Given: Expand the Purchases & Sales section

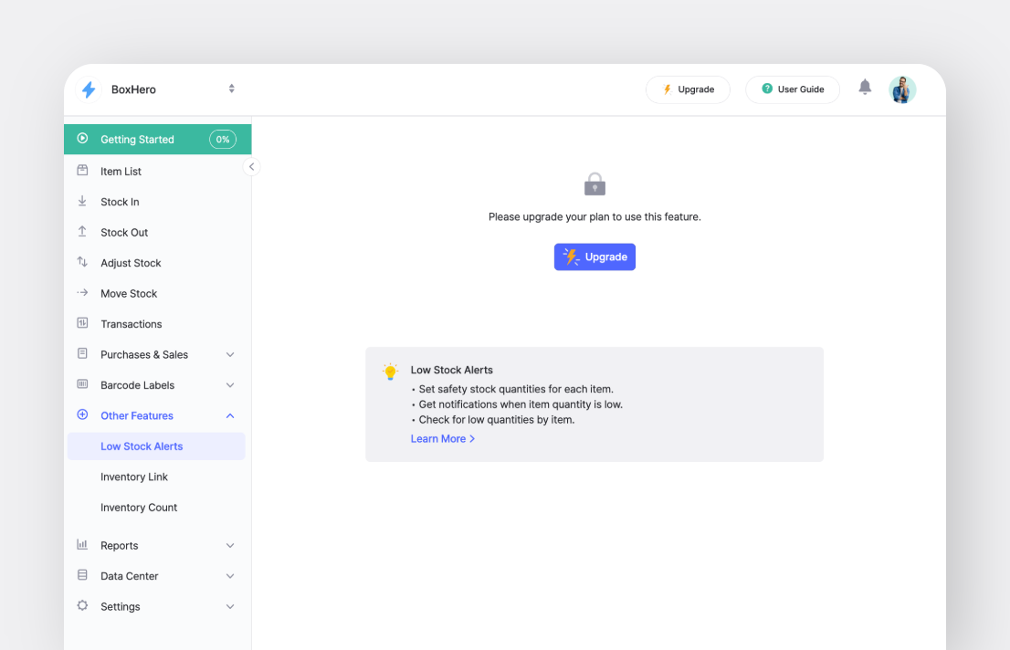Looking at the screenshot, I should pos(229,354).
